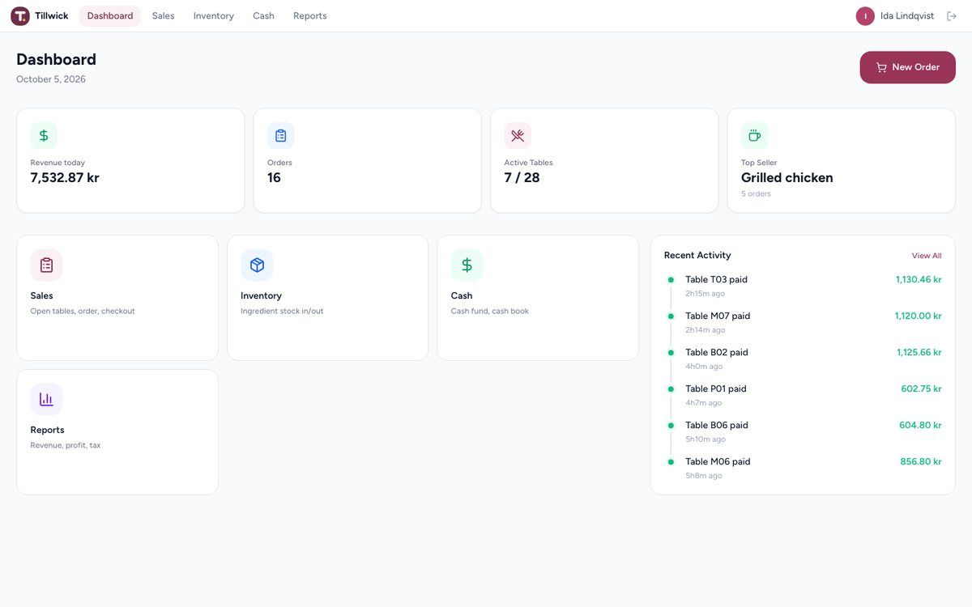
Task: Go to the Inventory navigation tab
Action: [214, 16]
